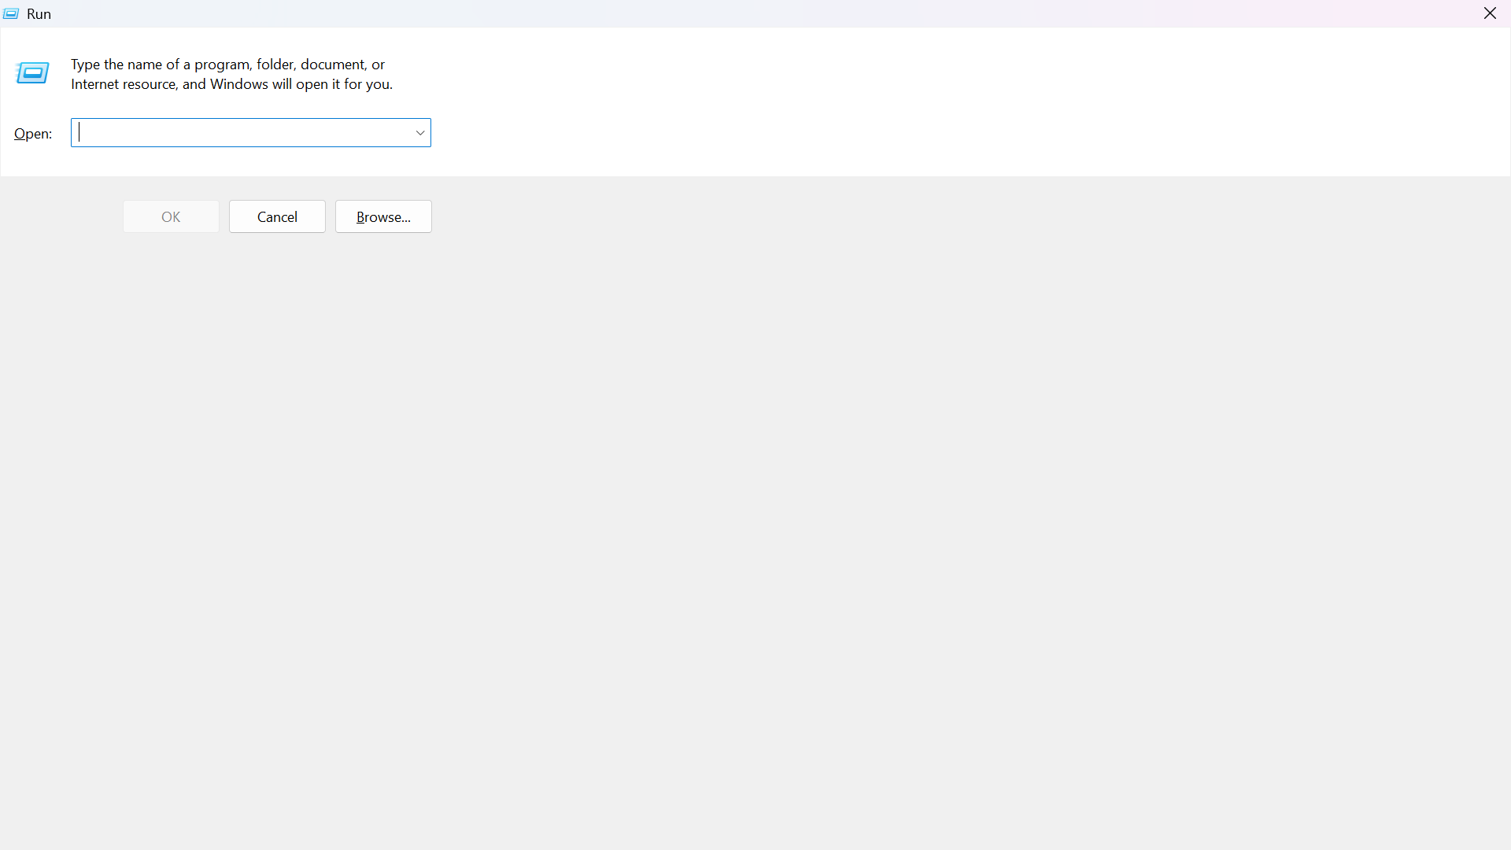Open the Browse... file picker button
The width and height of the screenshot is (1511, 850).
[x=383, y=216]
